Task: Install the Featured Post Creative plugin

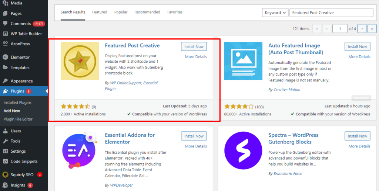Action: point(194,46)
